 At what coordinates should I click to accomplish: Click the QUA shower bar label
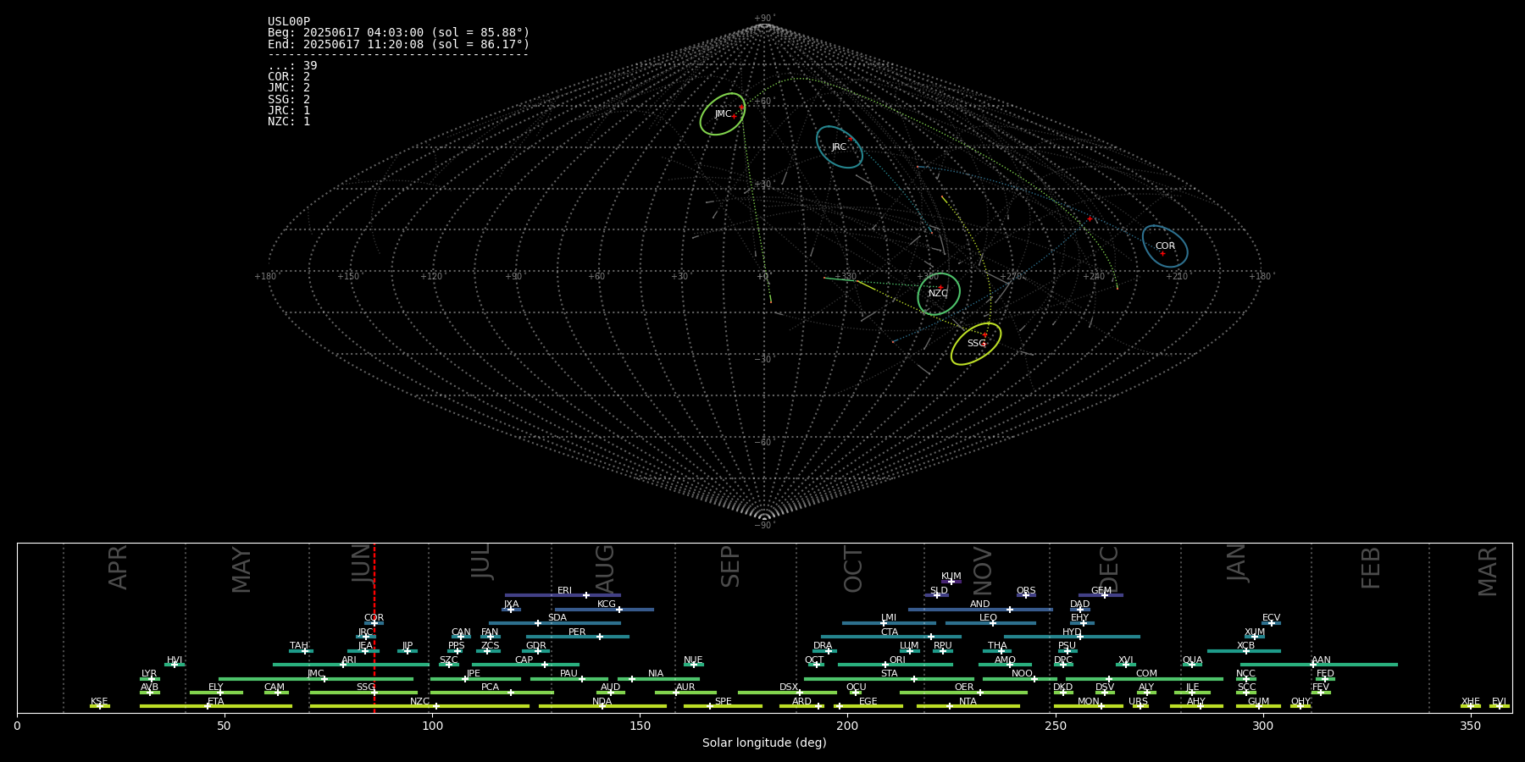tap(1192, 660)
